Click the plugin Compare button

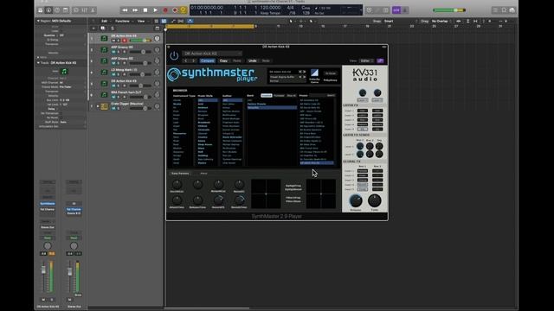point(208,60)
